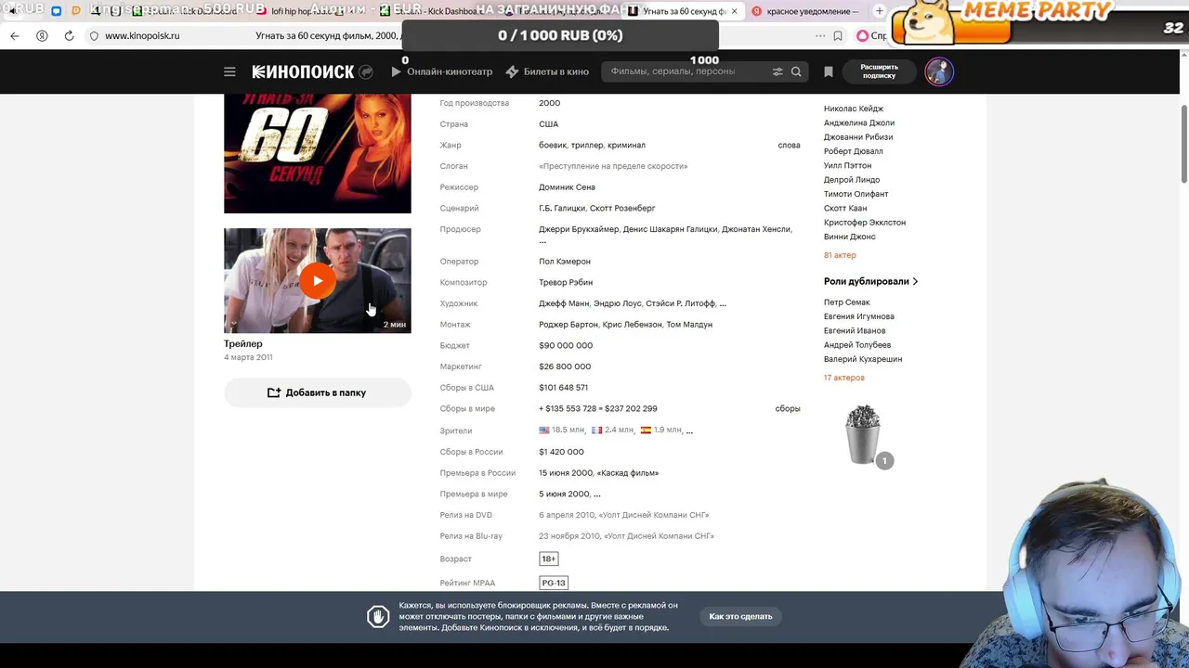This screenshot has height=668, width=1189.
Task: Bookmark this page in browser toolbar
Action: (838, 35)
